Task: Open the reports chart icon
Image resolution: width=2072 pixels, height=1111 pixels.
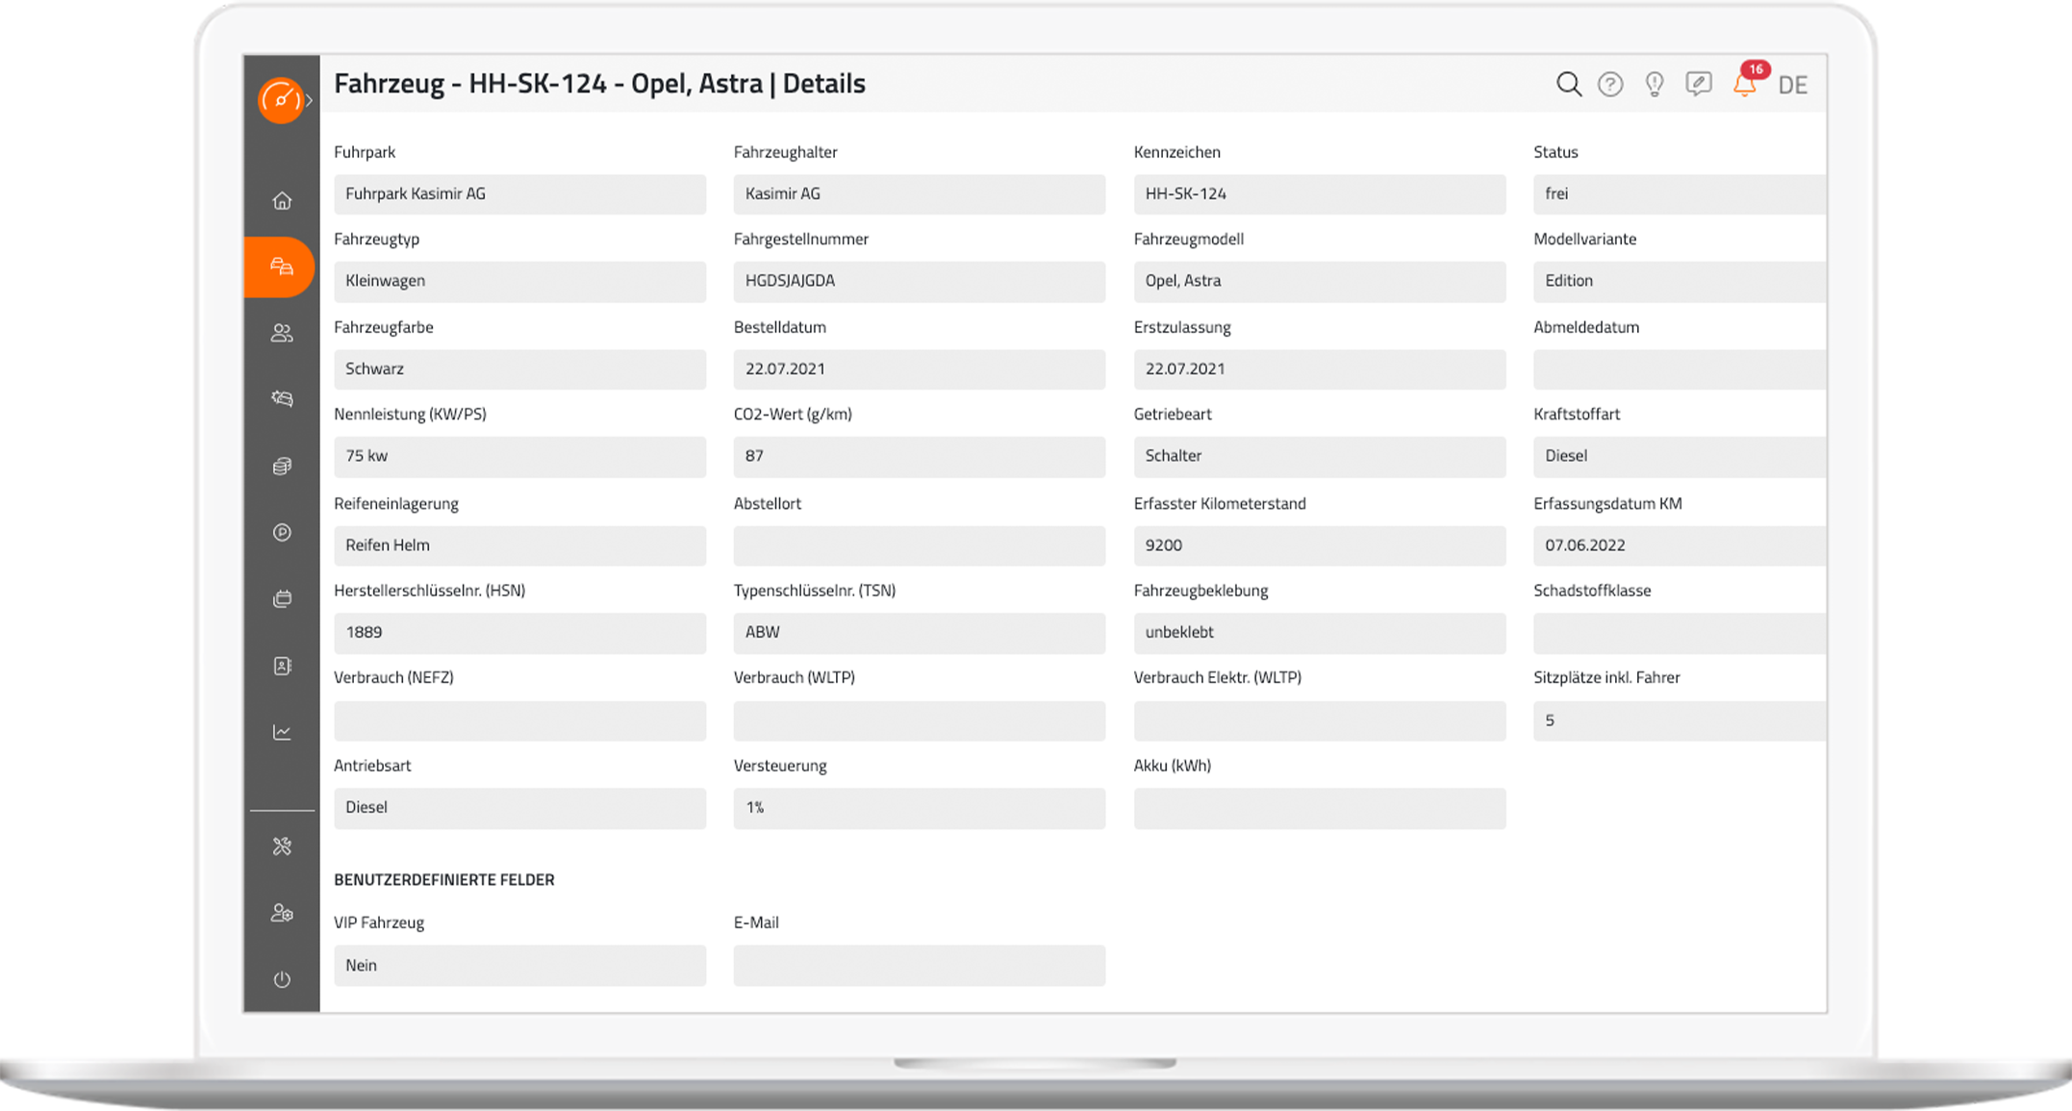Action: (x=282, y=732)
